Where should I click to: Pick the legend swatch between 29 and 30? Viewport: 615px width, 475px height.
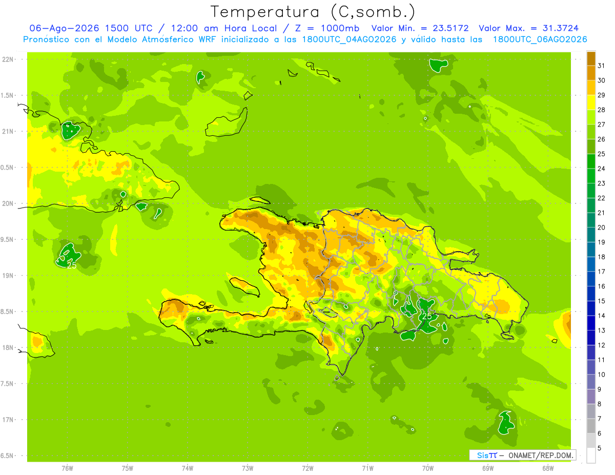(591, 88)
